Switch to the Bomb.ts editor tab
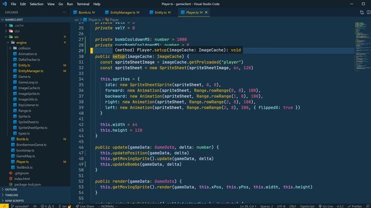 (x=84, y=13)
